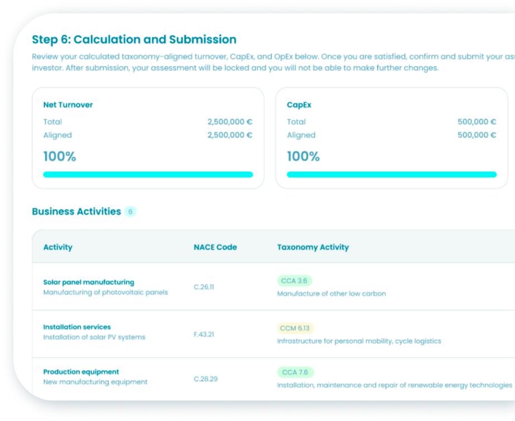Viewport: 515px width, 421px height.
Task: Click the Step 6 Calculation and Submission heading
Action: pyautogui.click(x=134, y=40)
